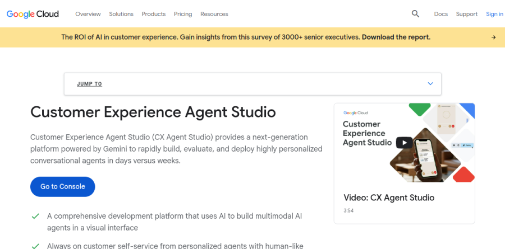
Task: Go to Docs link
Action: 441,14
